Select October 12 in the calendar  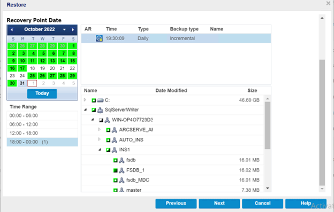click(42, 61)
